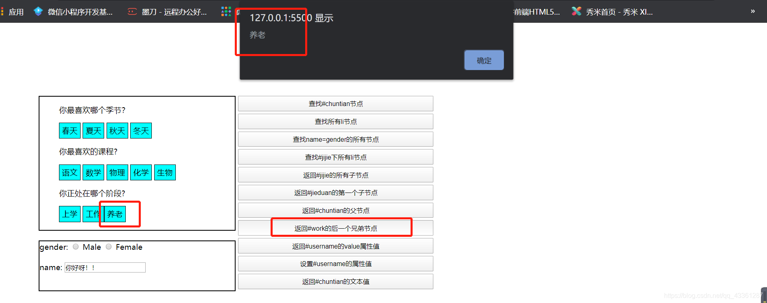Click the 你最喜欢哪个季节? question text
767x303 pixels.
(92, 110)
